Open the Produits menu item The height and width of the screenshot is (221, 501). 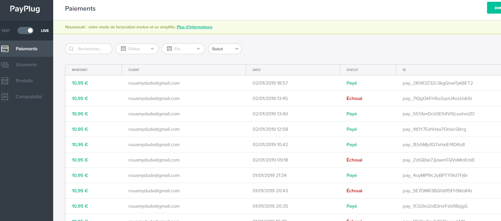point(26,81)
